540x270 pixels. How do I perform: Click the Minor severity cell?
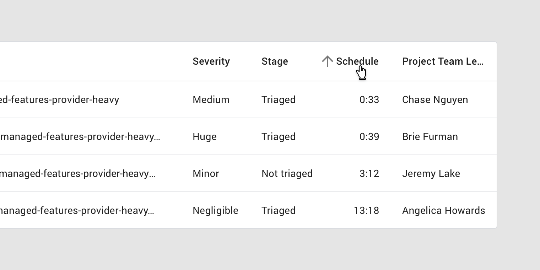[x=206, y=174]
